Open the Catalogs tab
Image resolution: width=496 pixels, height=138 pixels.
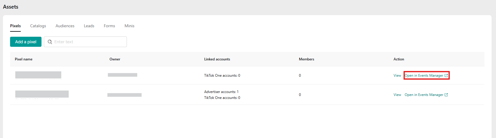coord(38,26)
